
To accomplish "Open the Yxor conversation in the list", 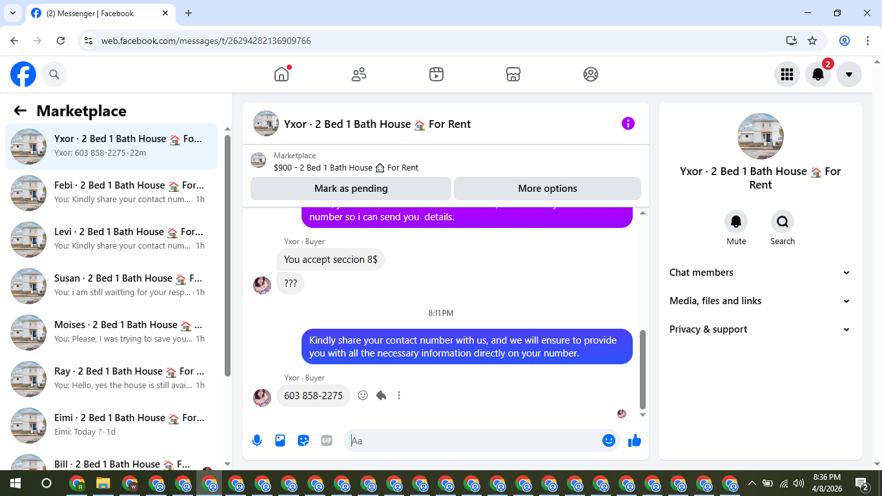I will [112, 147].
